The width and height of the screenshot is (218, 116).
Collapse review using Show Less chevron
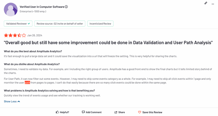(19, 102)
